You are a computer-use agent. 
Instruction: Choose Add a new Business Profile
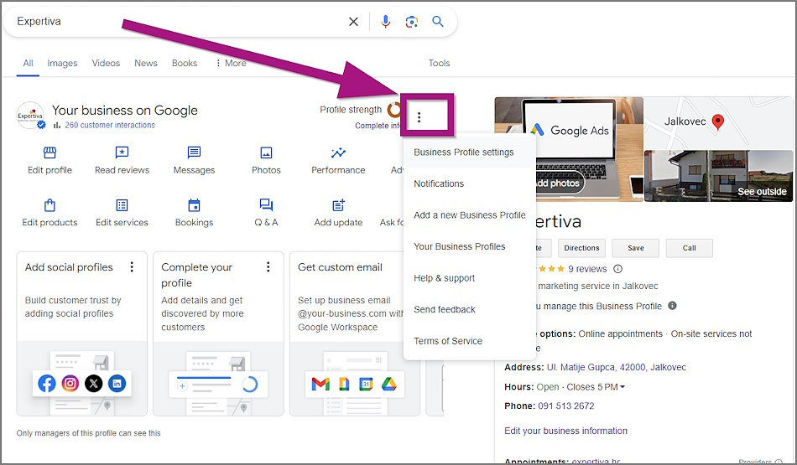point(469,215)
